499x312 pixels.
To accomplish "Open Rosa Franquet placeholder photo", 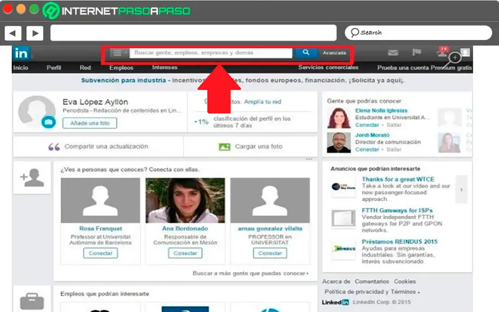I will (100, 200).
